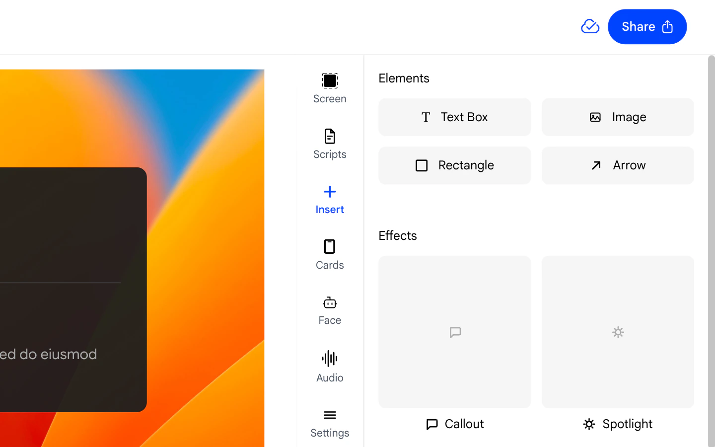Click the Spotlight label below the preview
715x447 pixels.
point(618,424)
